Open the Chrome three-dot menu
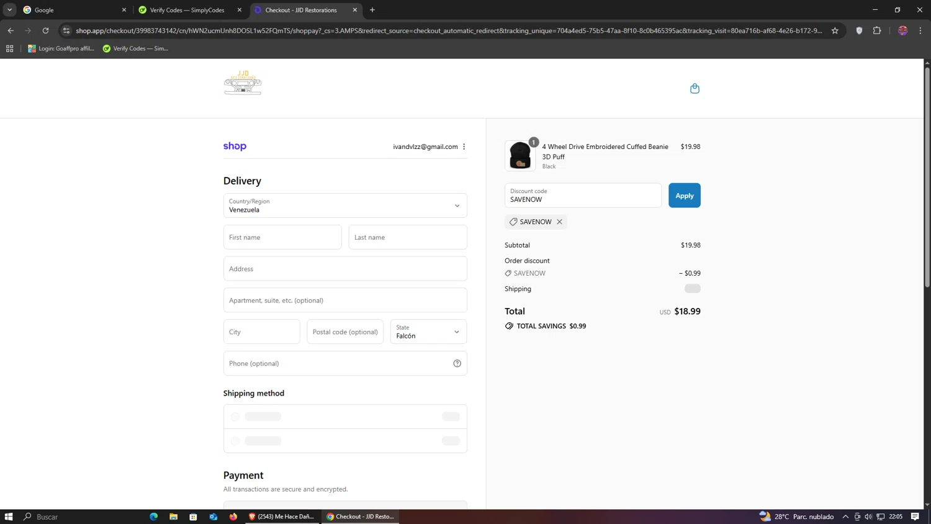This screenshot has width=931, height=524. click(x=920, y=30)
